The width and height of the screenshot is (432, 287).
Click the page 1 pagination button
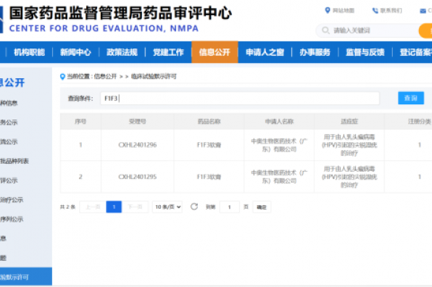[114, 207]
